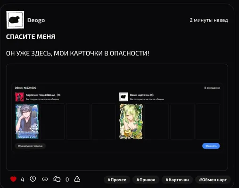Select the Yukimura Shinya card thumbnail
The image size is (239, 188).
click(x=27, y=121)
